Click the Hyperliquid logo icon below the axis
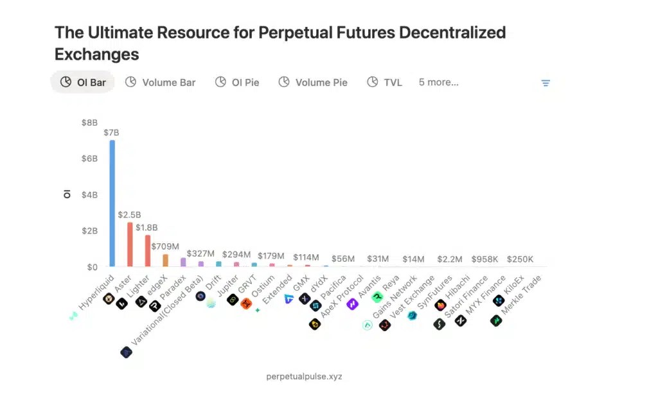Viewport: 658px width, 394px height. 74,315
